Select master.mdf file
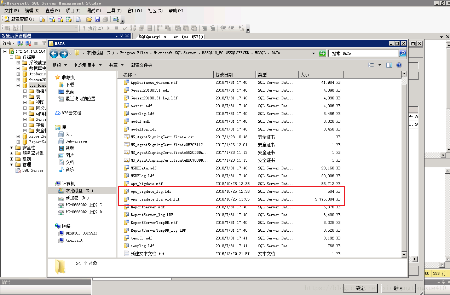 [141, 106]
